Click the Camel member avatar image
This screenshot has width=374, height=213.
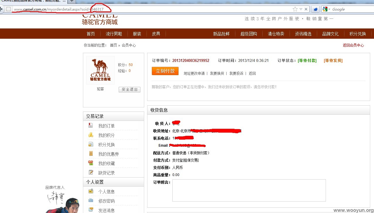tap(100, 70)
